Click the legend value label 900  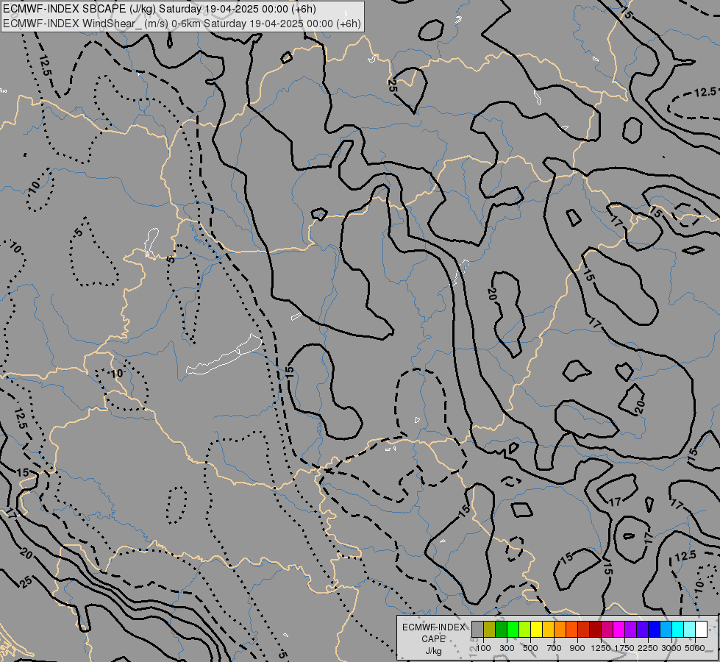pyautogui.click(x=577, y=648)
